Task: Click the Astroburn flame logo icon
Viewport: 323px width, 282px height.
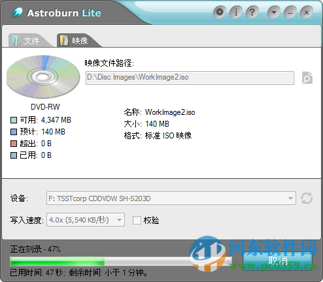Action: click(x=18, y=12)
